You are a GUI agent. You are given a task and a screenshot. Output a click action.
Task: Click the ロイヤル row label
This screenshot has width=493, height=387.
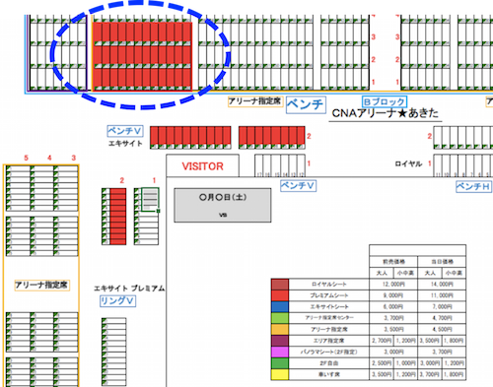pos(408,163)
